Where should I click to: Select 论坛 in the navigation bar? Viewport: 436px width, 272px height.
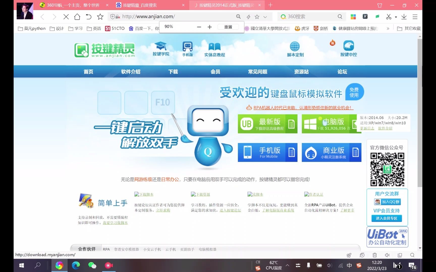[x=342, y=72]
